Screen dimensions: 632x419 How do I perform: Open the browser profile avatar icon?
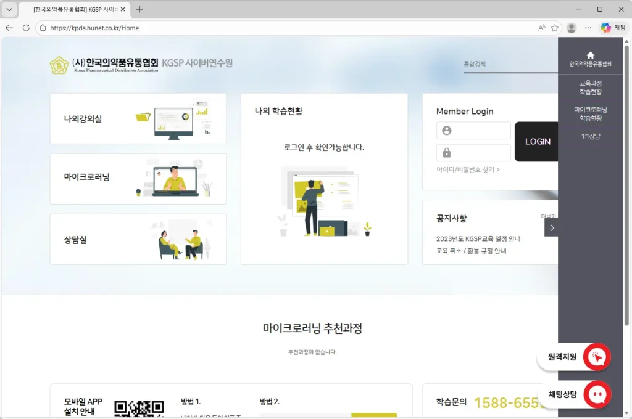(572, 28)
